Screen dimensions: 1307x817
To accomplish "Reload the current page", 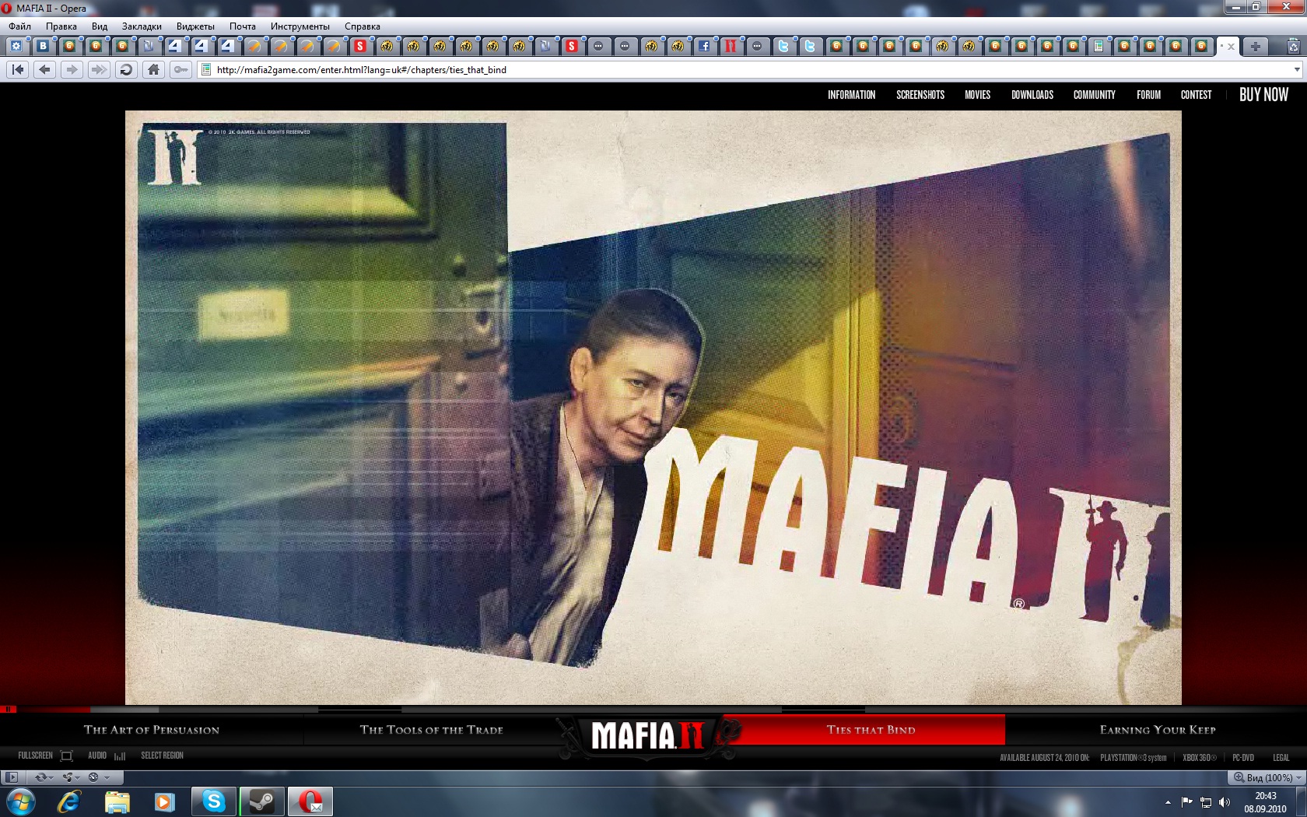I will [126, 70].
